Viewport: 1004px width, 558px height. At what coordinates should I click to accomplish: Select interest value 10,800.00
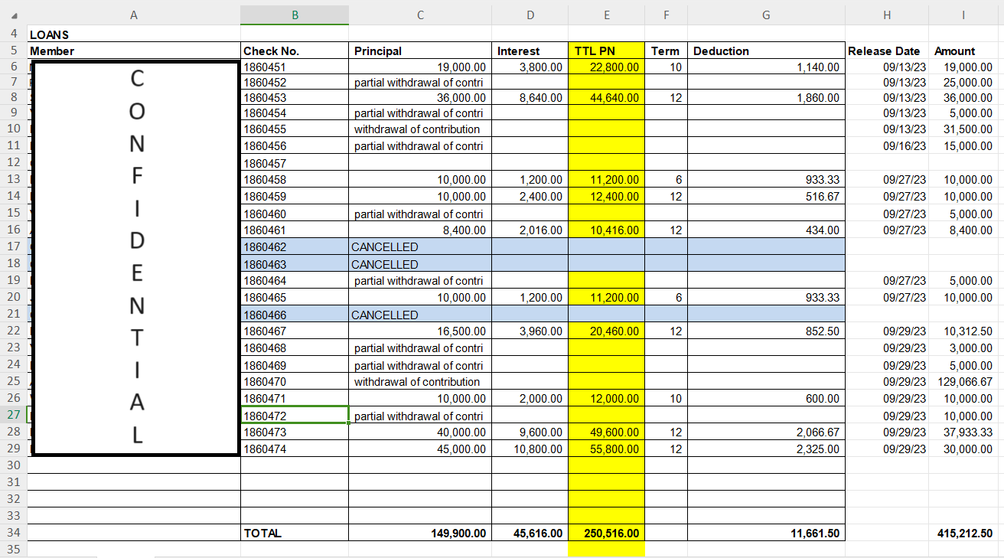tap(530, 449)
